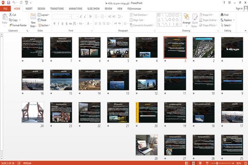Select slide 24 thumbnail with cranes
This screenshot has height=165, width=248.
point(33,112)
